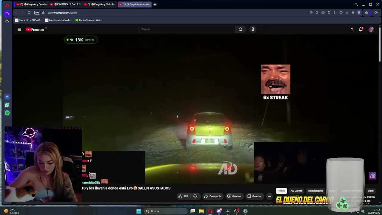Open the Opera ad blocker shield
The image size is (382, 215).
point(329,13)
